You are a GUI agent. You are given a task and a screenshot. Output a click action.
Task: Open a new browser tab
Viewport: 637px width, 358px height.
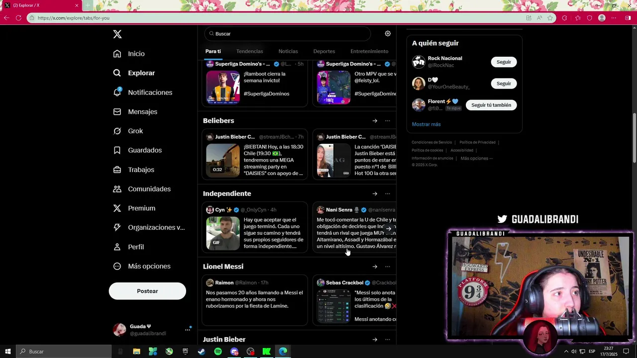point(88,5)
